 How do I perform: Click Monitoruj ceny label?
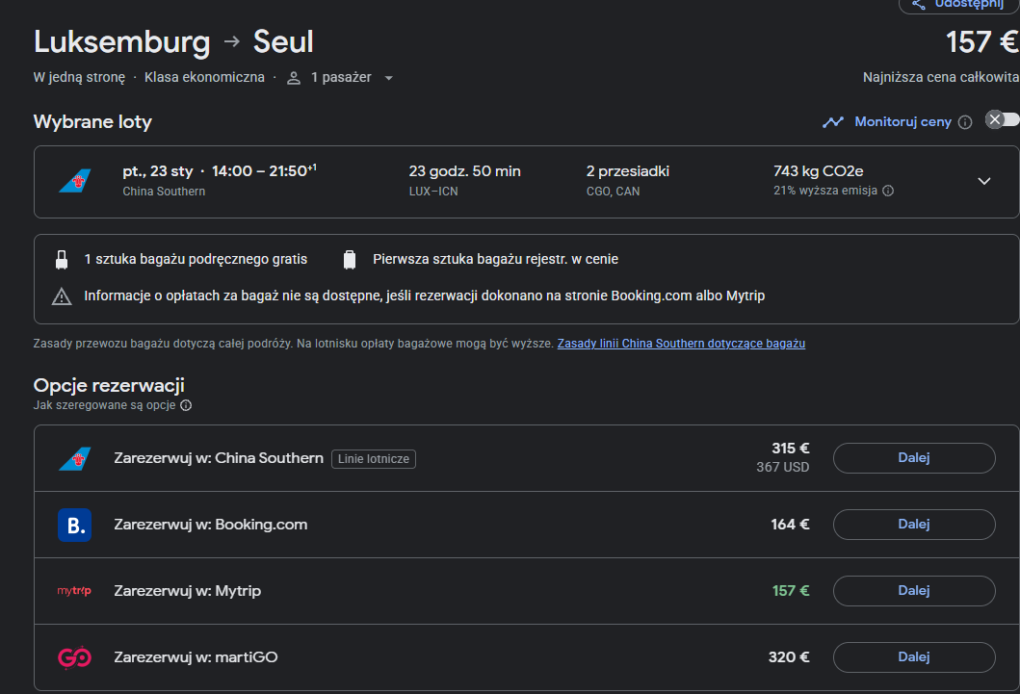pyautogui.click(x=902, y=121)
